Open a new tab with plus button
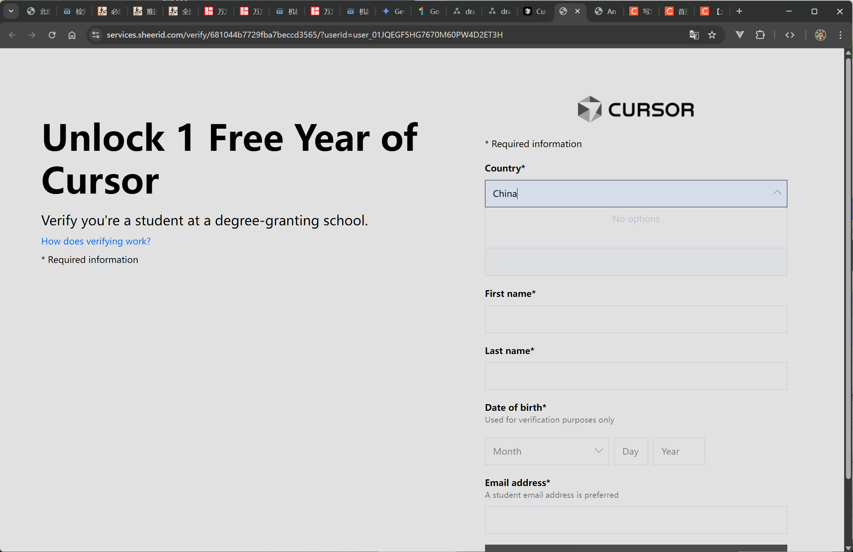Image resolution: width=853 pixels, height=552 pixels. pos(739,11)
